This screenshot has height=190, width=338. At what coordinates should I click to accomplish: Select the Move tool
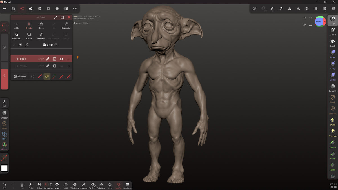pos(333,54)
